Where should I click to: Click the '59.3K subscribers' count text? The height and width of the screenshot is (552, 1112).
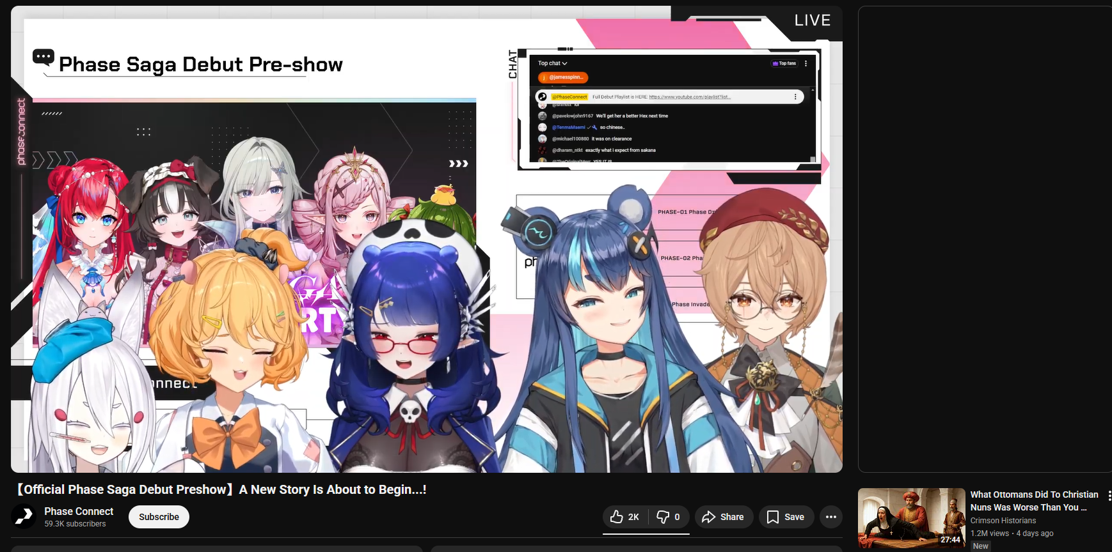pyautogui.click(x=75, y=524)
